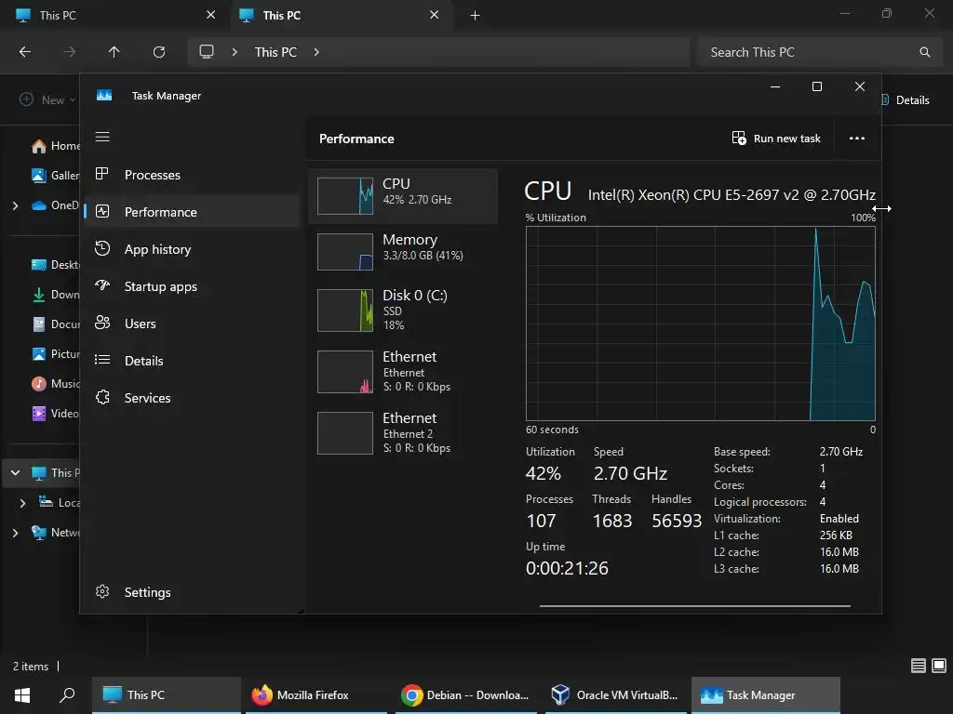Toggle the Details pane in File Explorer
This screenshot has height=714, width=953.
905,100
